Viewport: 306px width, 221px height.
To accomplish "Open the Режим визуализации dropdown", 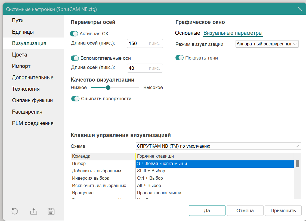I will [267, 44].
